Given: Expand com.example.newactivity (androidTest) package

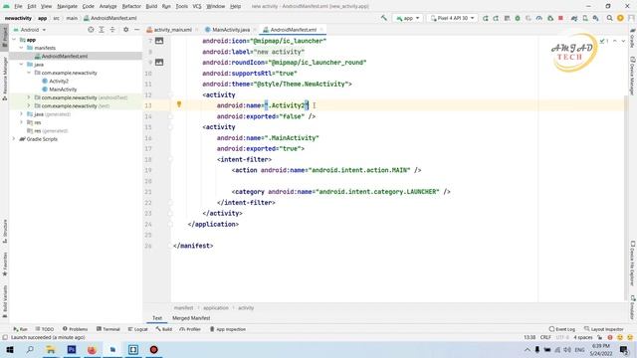Looking at the screenshot, I should [x=29, y=97].
